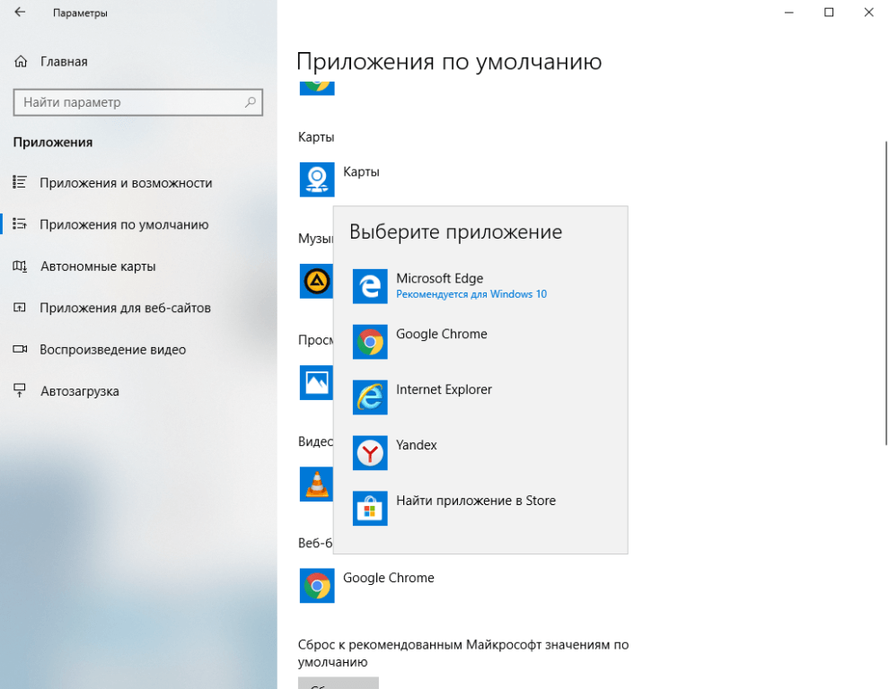Click the Воспроизведение видео camera icon
The width and height of the screenshot is (889, 689).
click(20, 349)
